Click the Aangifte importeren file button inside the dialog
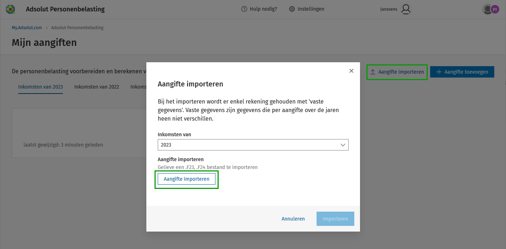The width and height of the screenshot is (506, 249). tap(187, 179)
